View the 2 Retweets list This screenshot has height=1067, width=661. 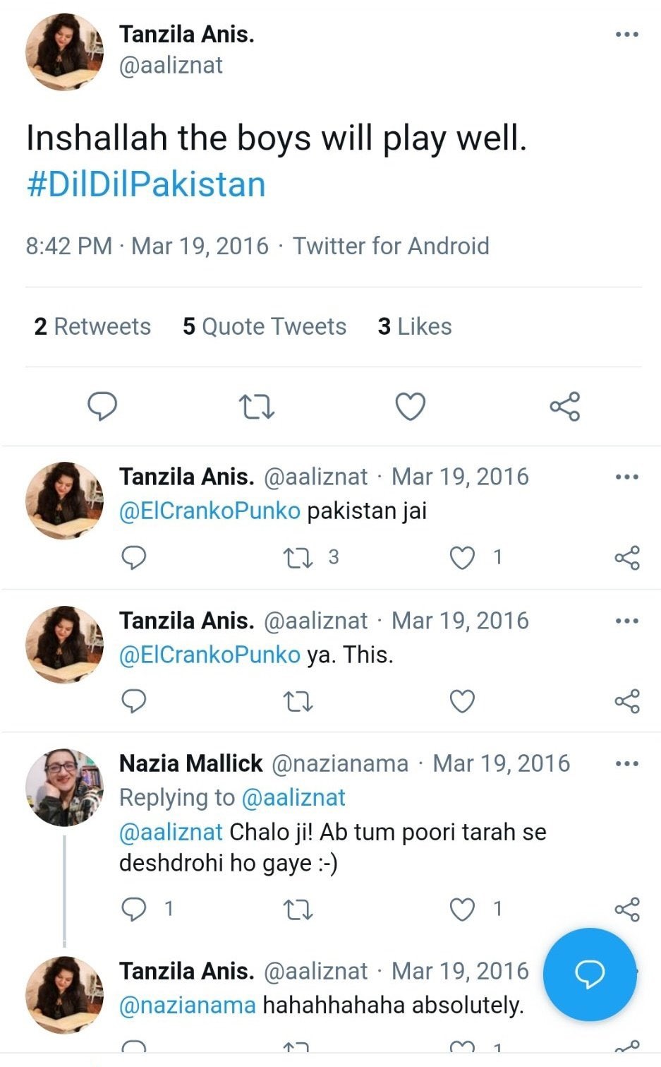92,326
